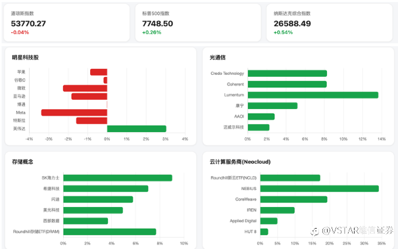Viewport: 398px width, 249px height.
Task: Select the NEBIUS green bar
Action: click(320, 189)
